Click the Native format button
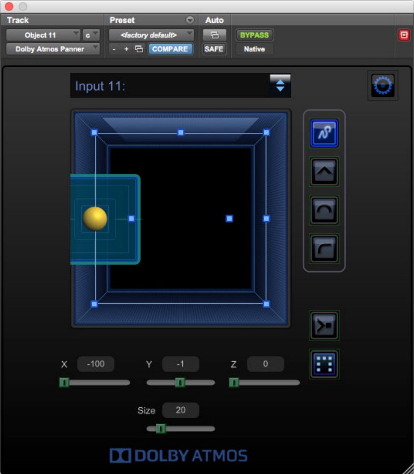Viewport: 414px width, 474px height. (254, 49)
